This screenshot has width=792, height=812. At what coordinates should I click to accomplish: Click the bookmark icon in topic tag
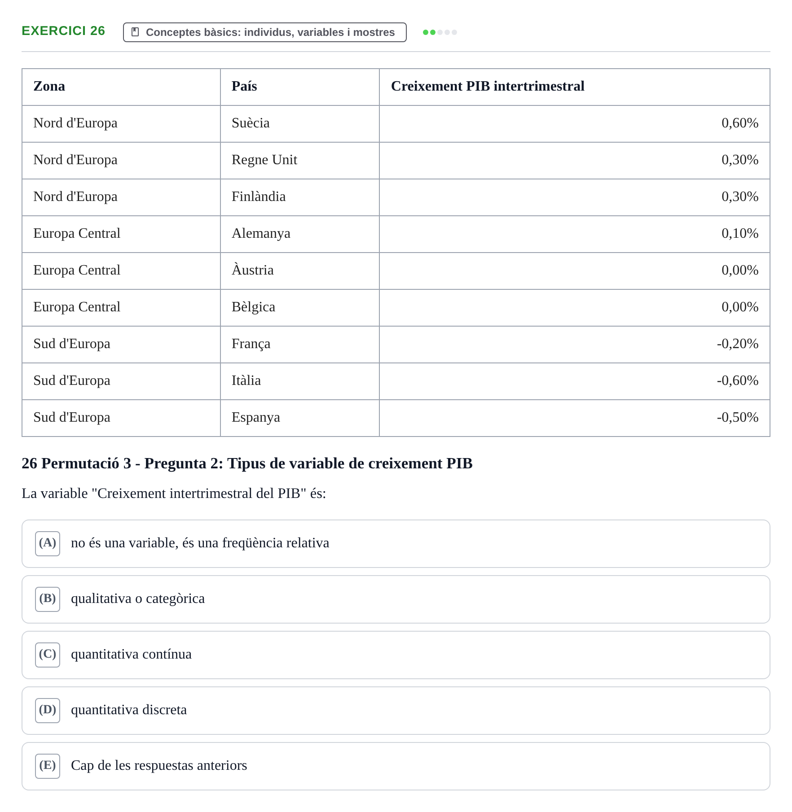click(x=135, y=32)
